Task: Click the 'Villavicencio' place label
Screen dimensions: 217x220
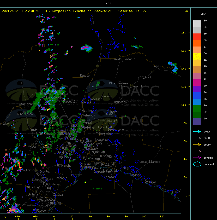Action: click(x=53, y=97)
